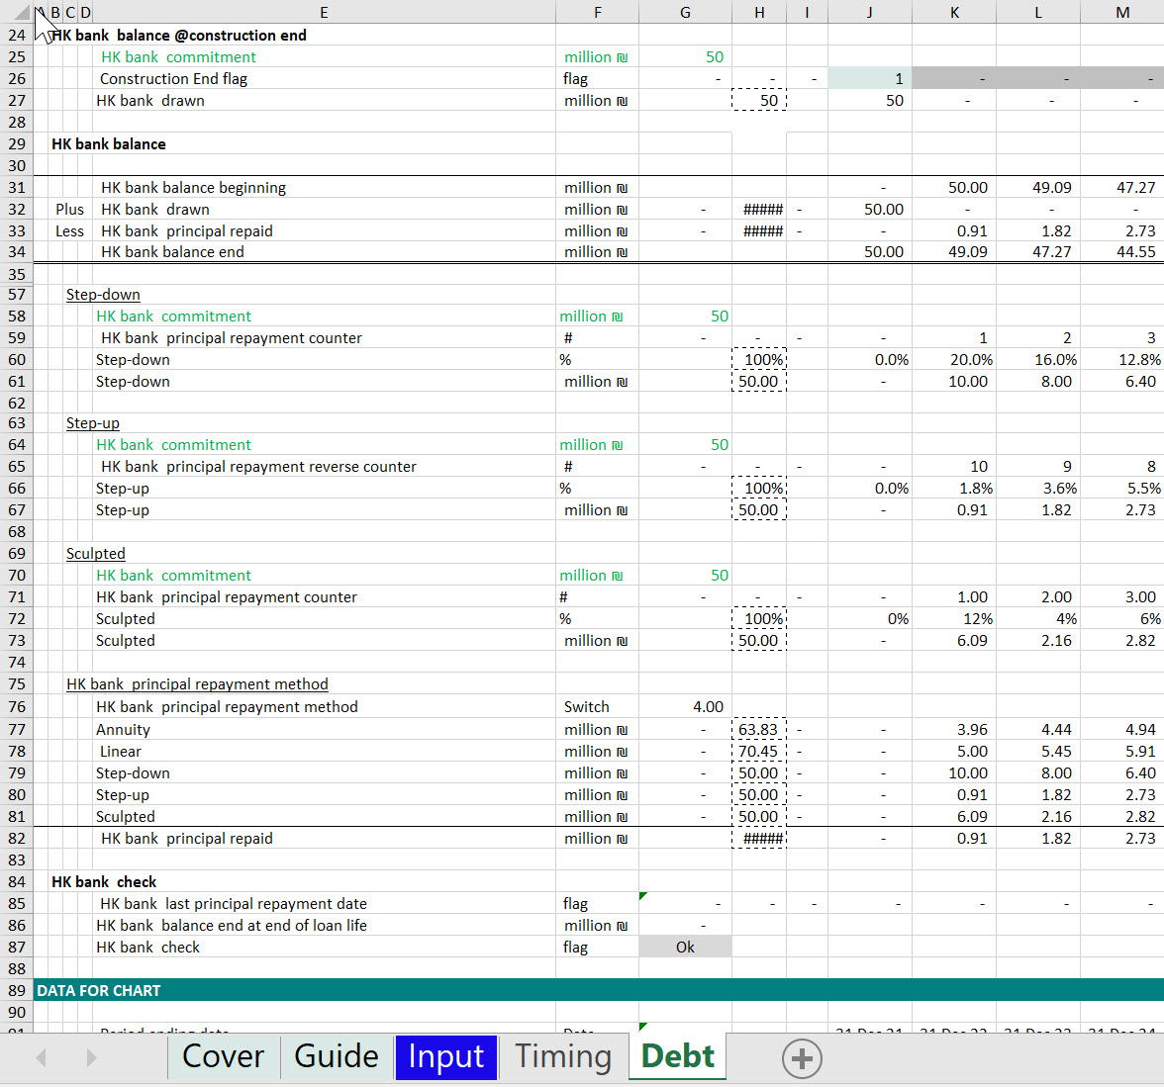
Task: Select Sculpted amount cell 6.09 in row 73
Action: pyautogui.click(x=954, y=640)
